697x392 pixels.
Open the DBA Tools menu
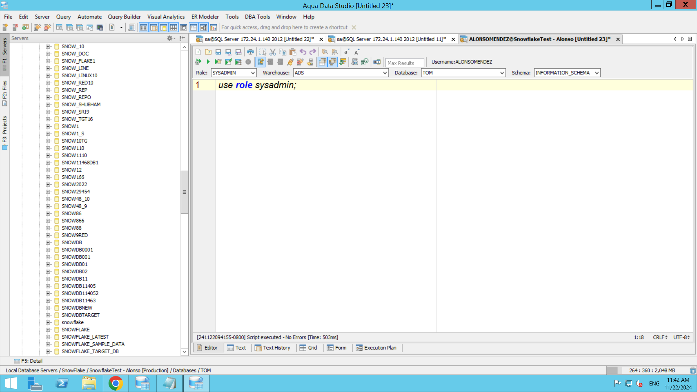tap(257, 17)
